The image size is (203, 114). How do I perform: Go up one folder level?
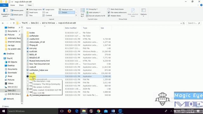pos(14,23)
